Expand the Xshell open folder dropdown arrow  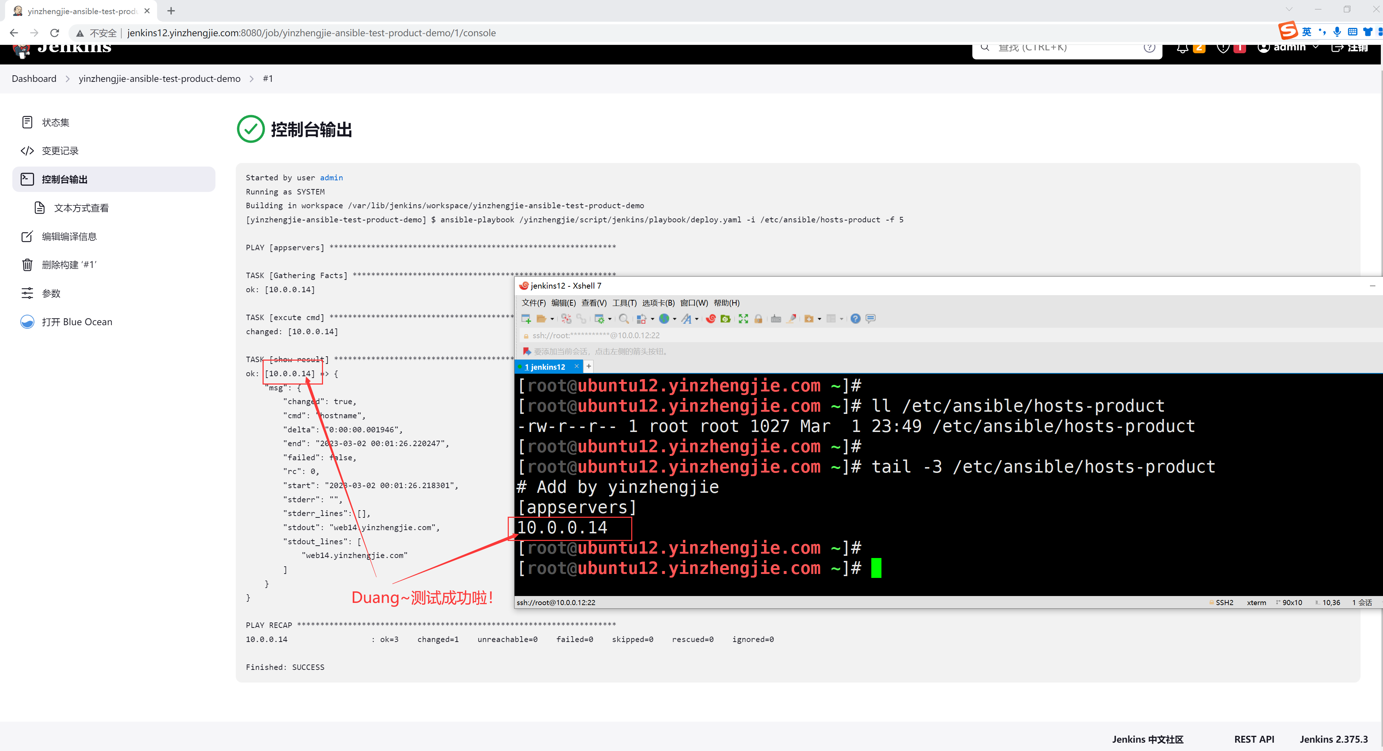coord(552,319)
